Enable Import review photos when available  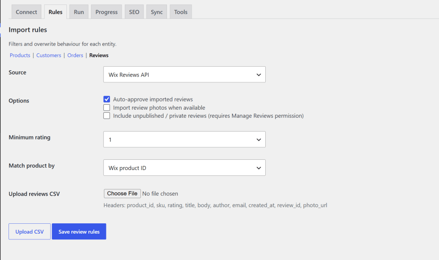[107, 108]
